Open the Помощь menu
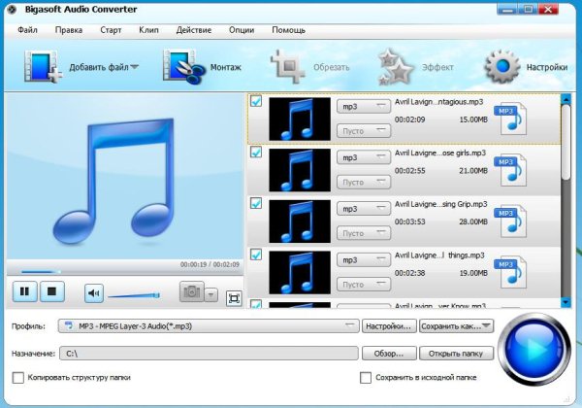582x408 pixels. click(288, 30)
